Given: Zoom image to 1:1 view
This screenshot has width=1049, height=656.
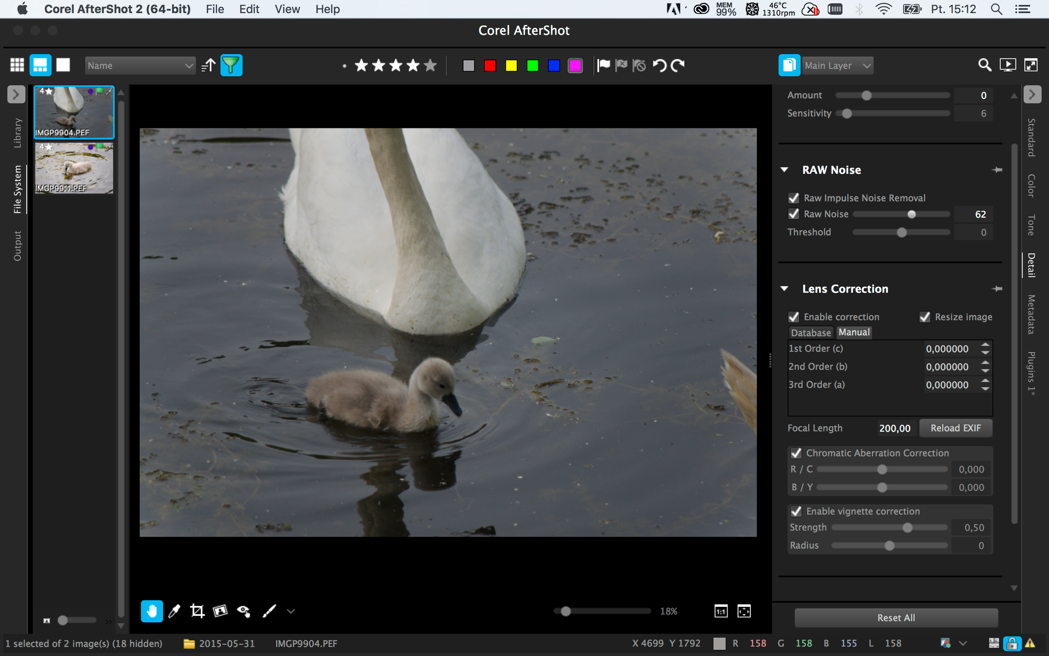Looking at the screenshot, I should 721,611.
